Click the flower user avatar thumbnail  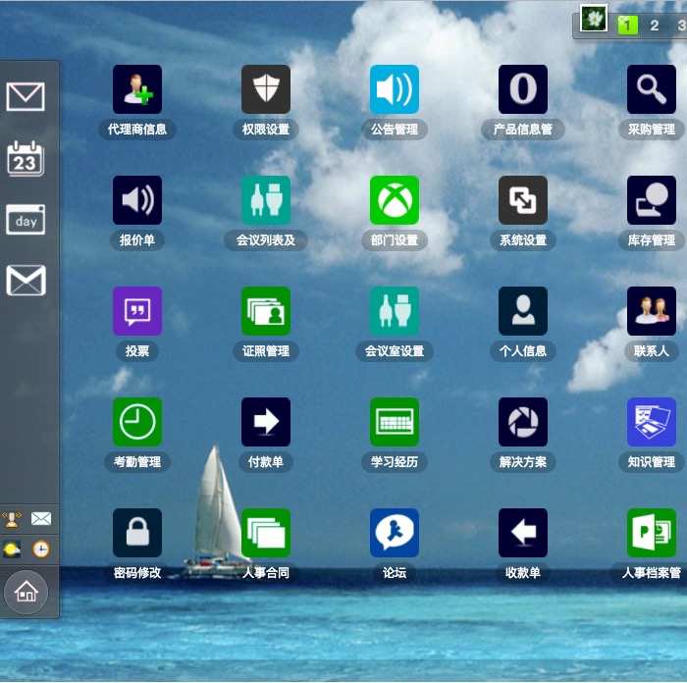point(594,19)
